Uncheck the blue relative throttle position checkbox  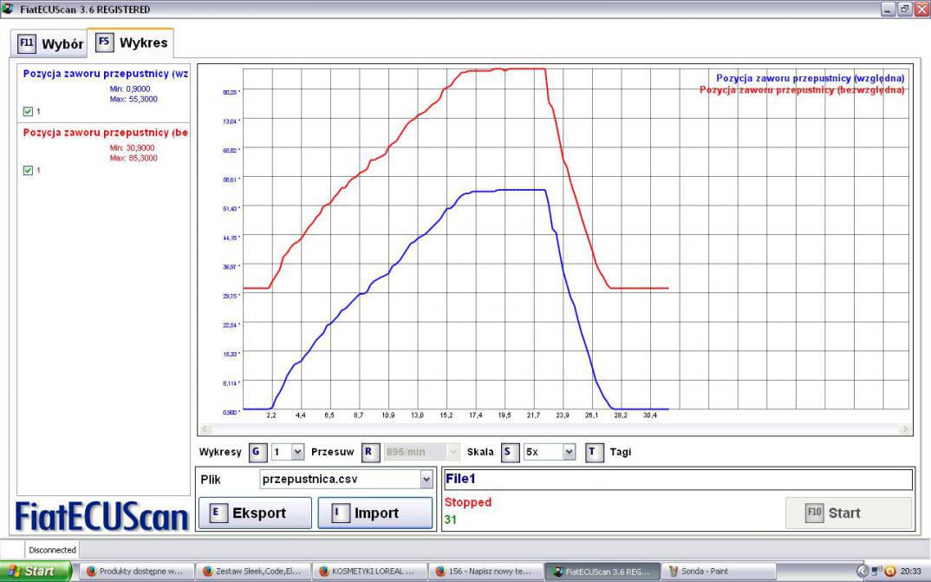click(29, 111)
